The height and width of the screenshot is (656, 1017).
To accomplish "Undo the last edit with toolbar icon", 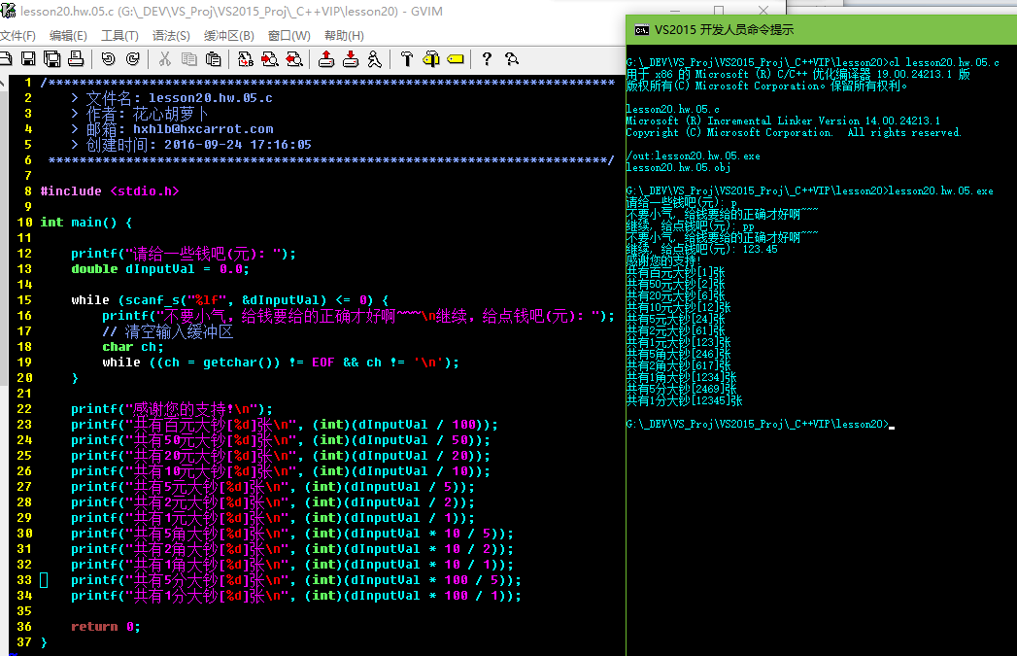I will (108, 59).
